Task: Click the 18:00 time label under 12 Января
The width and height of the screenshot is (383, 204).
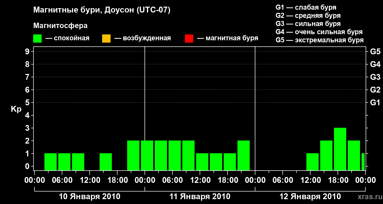Action: 338,180
